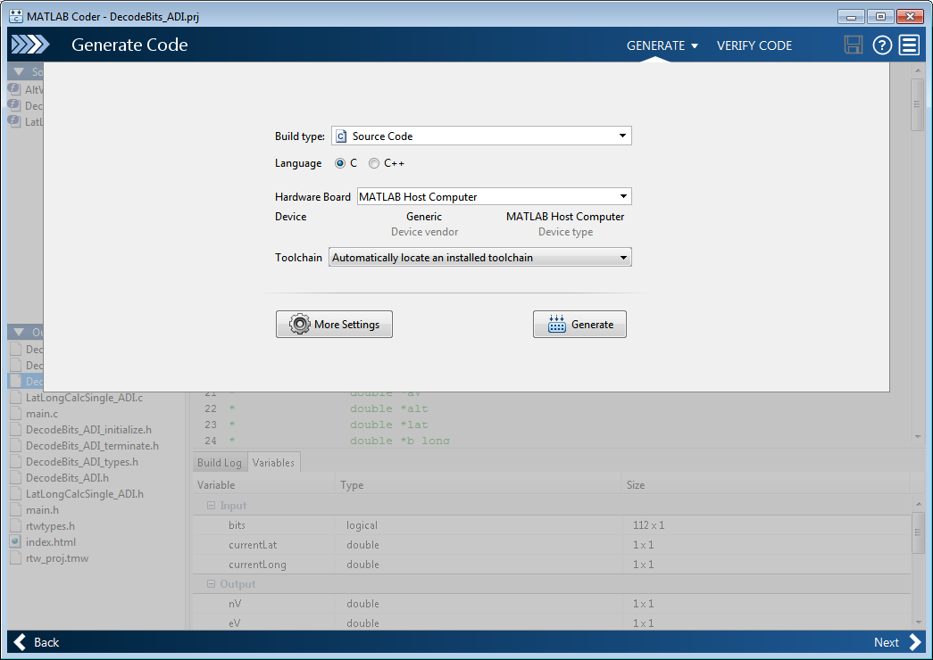Collapse the Output variables group

[211, 584]
